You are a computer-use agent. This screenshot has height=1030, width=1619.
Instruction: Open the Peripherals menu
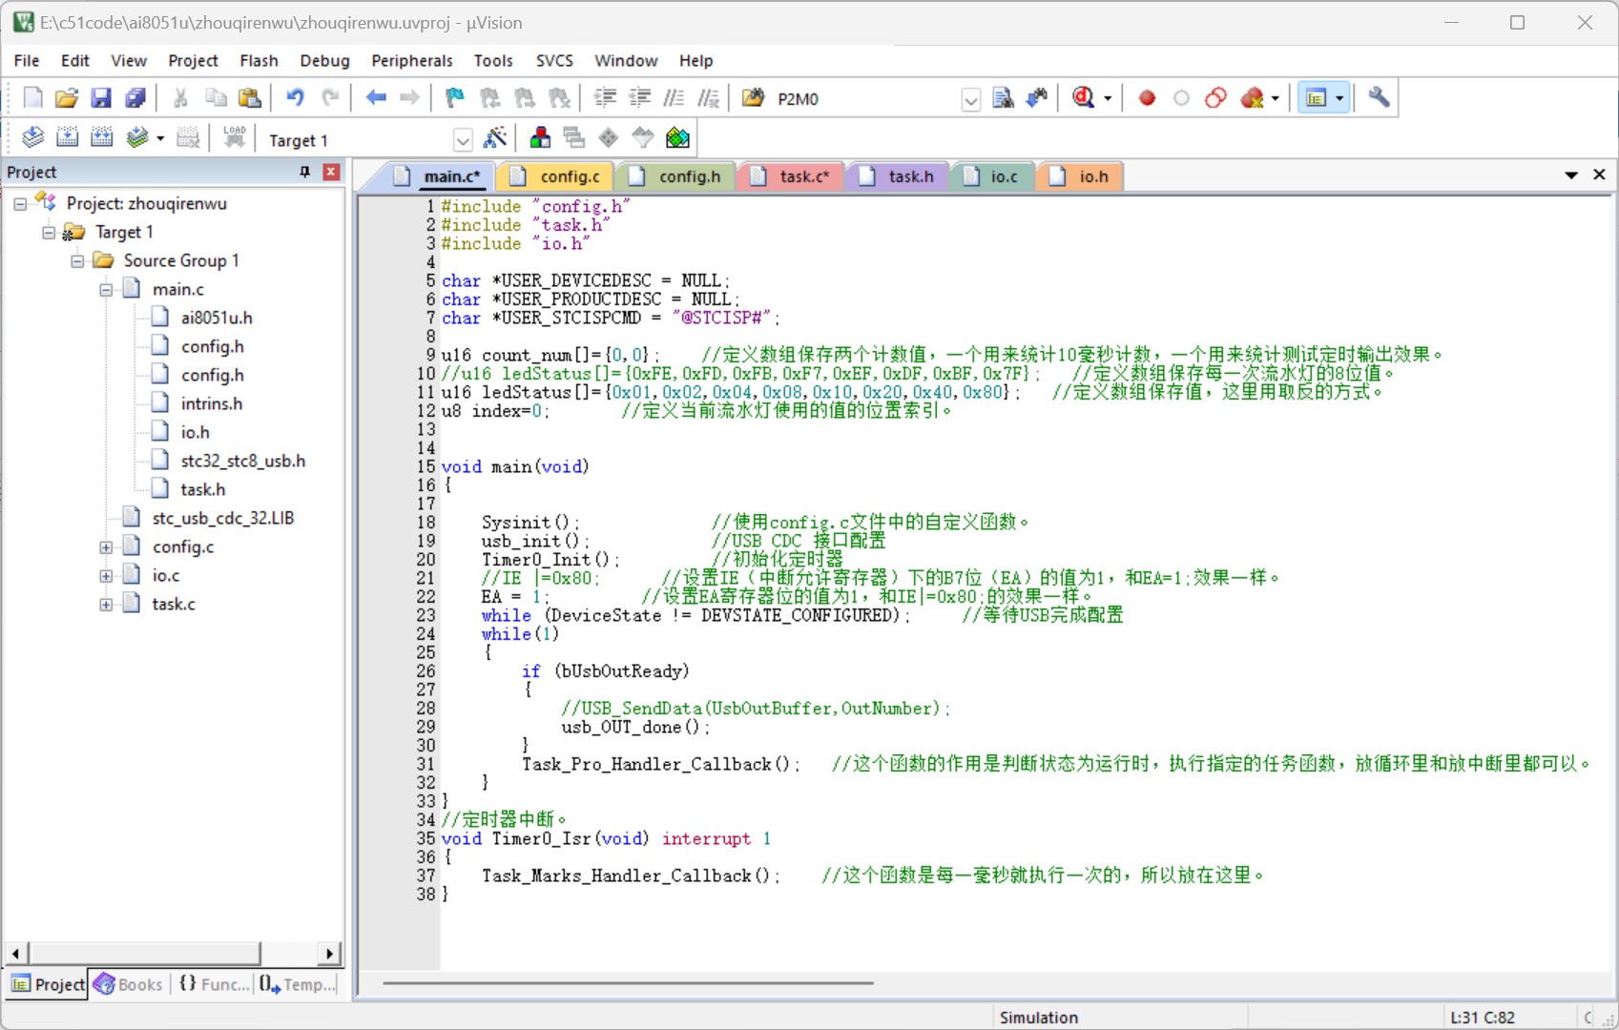pyautogui.click(x=412, y=60)
